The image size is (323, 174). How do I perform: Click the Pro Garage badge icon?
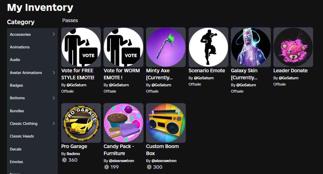(x=81, y=123)
